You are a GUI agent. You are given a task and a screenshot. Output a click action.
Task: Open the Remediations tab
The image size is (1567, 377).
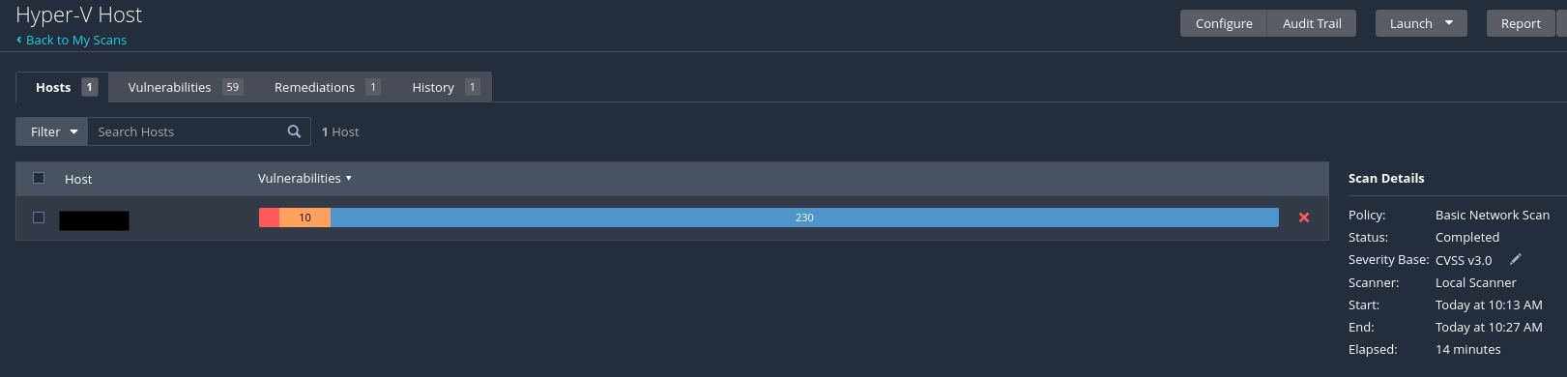[327, 87]
